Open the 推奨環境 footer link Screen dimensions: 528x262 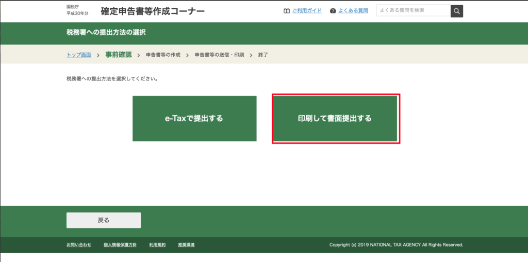click(186, 244)
